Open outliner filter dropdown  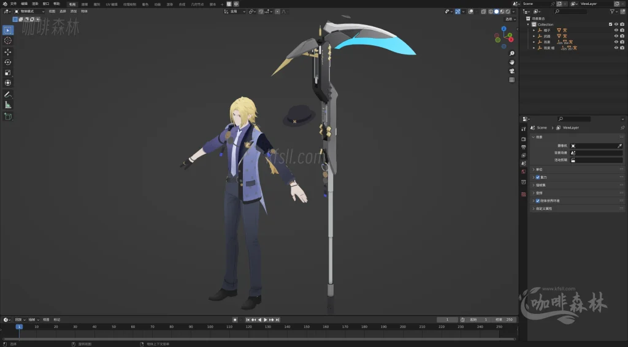pos(613,12)
